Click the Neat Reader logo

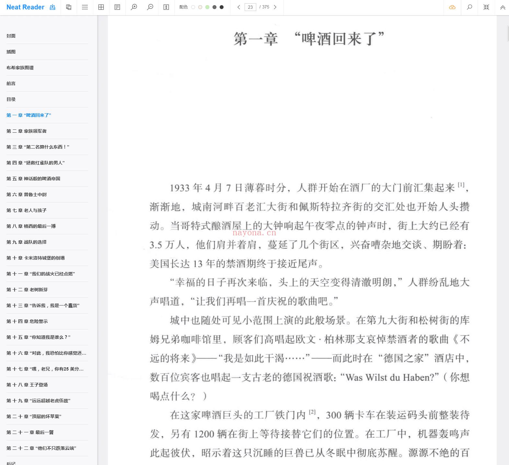(25, 7)
